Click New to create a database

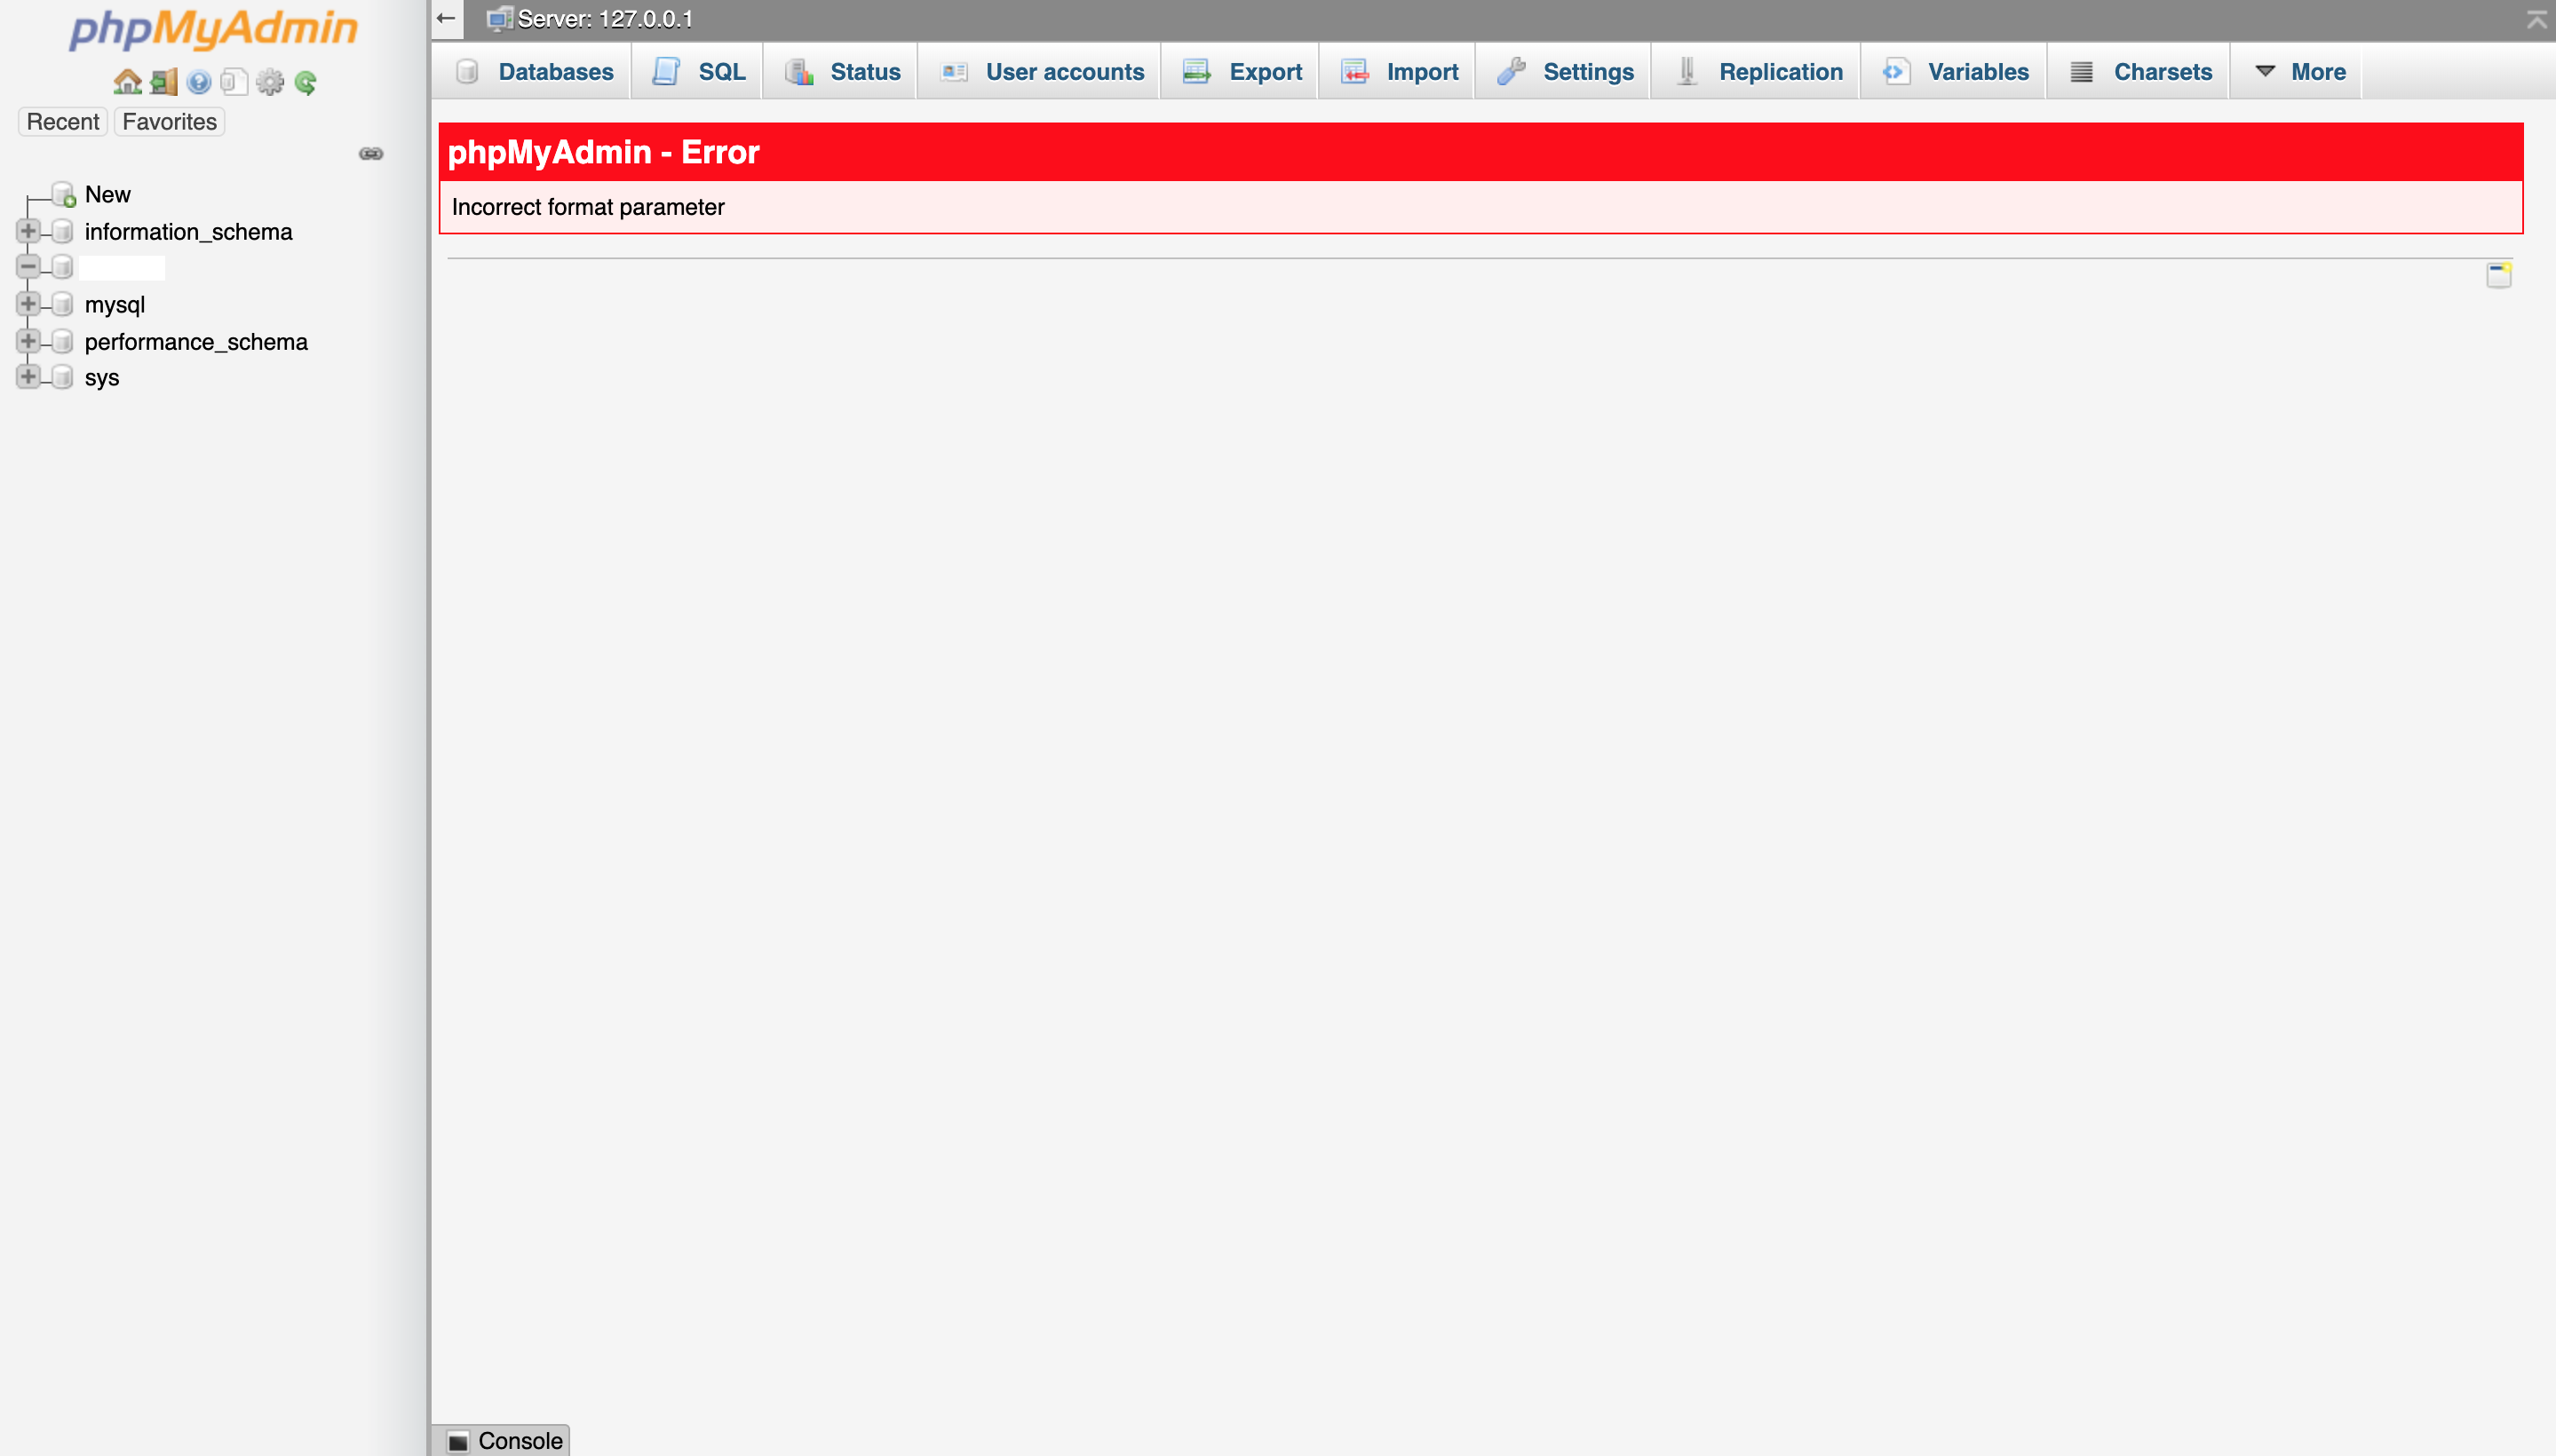(x=107, y=194)
